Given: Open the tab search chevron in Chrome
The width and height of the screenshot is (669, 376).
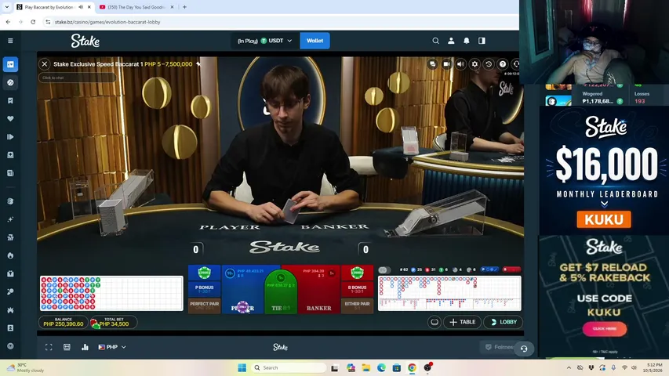Looking at the screenshot, I should click(x=7, y=7).
